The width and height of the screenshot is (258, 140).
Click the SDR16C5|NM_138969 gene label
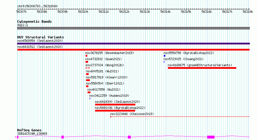coord(32,134)
